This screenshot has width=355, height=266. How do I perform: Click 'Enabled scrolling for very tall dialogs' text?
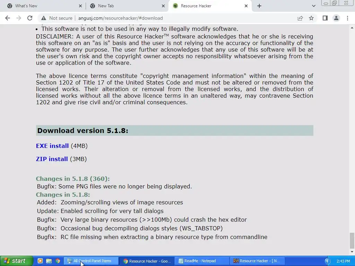(x=112, y=211)
